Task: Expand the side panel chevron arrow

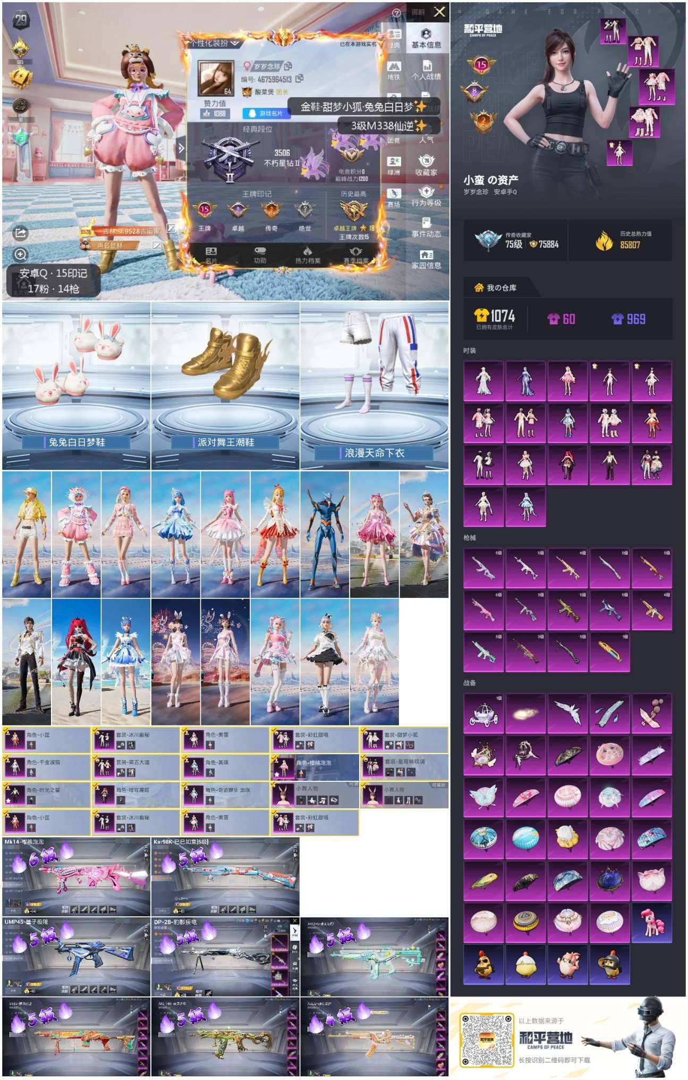Action: coord(182,148)
